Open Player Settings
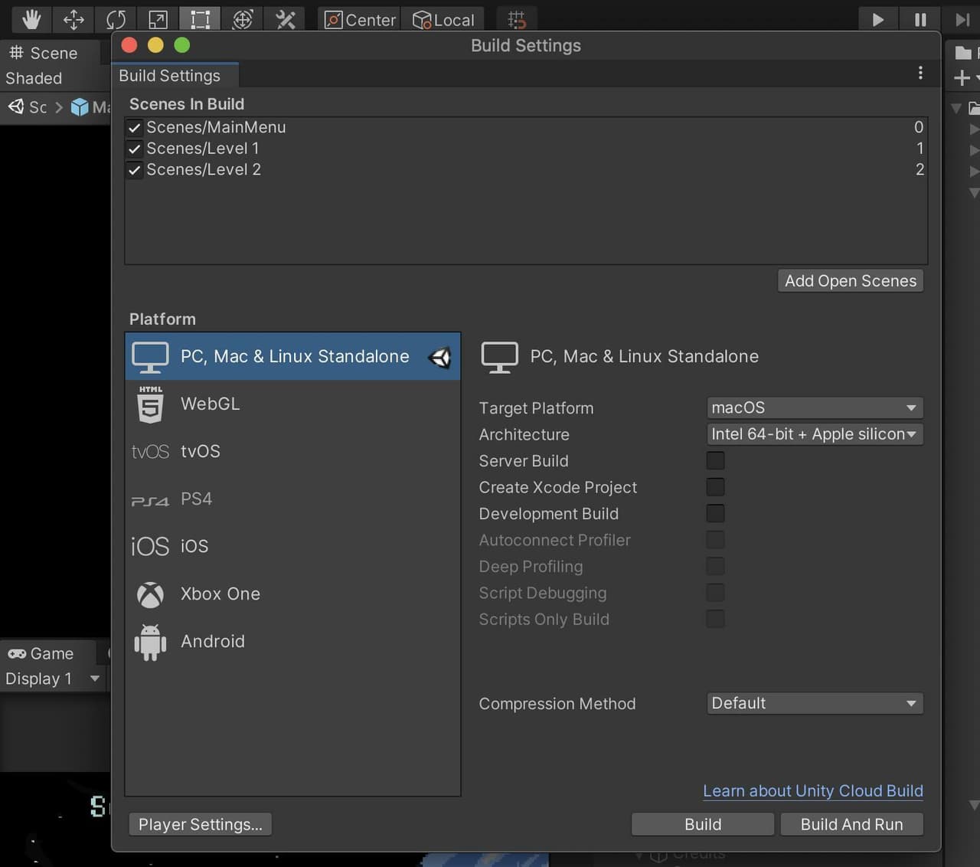The width and height of the screenshot is (980, 867). 201,824
